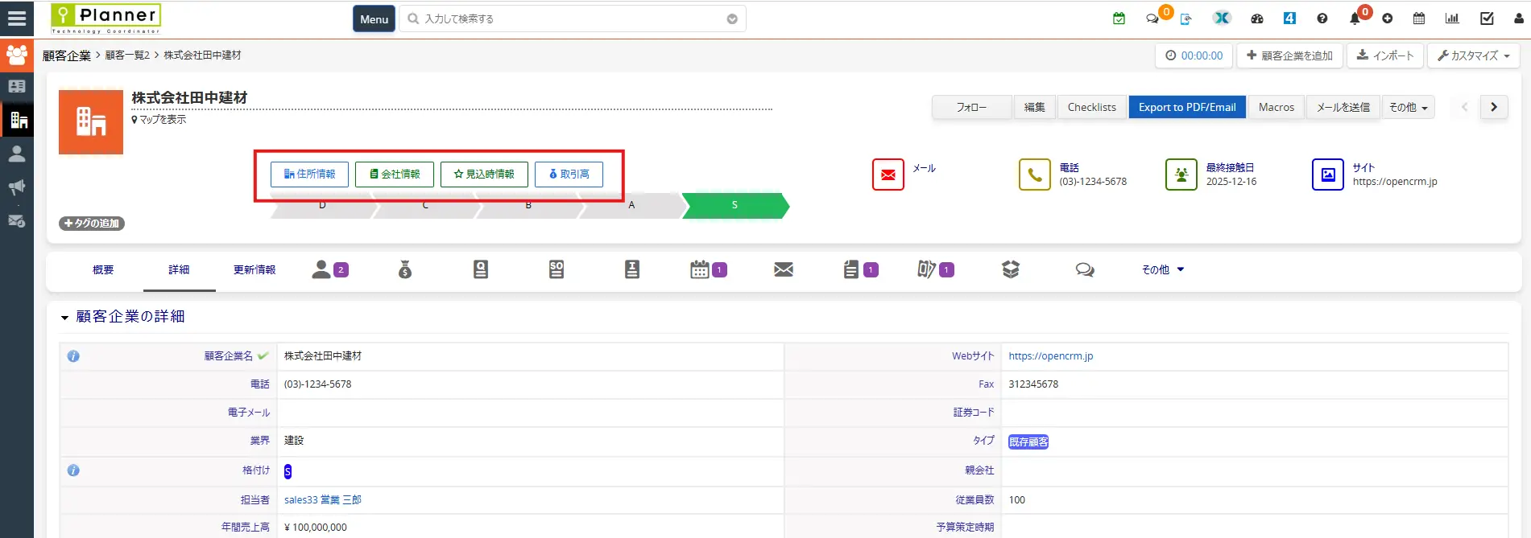Start the 00:00:00 timer
Viewport: 1531px width, 538px height.
tap(1194, 55)
